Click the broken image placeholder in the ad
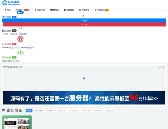 (84, 78)
